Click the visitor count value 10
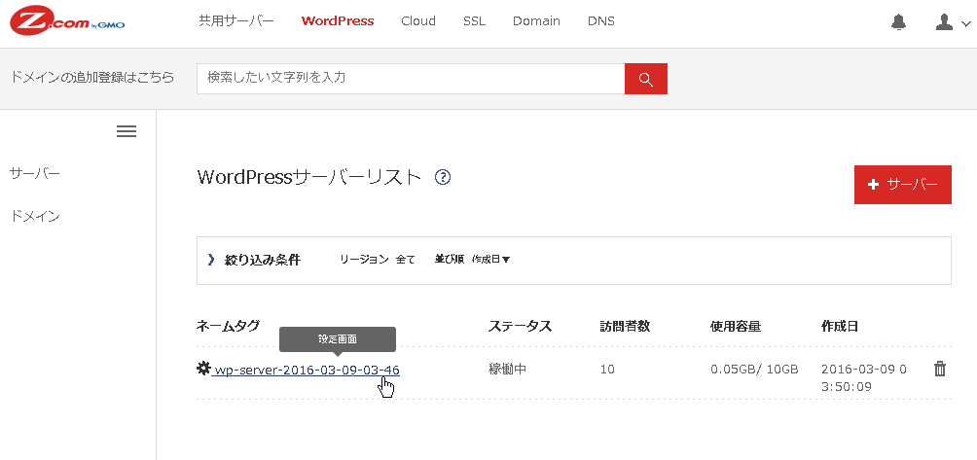This screenshot has height=460, width=977. (607, 370)
